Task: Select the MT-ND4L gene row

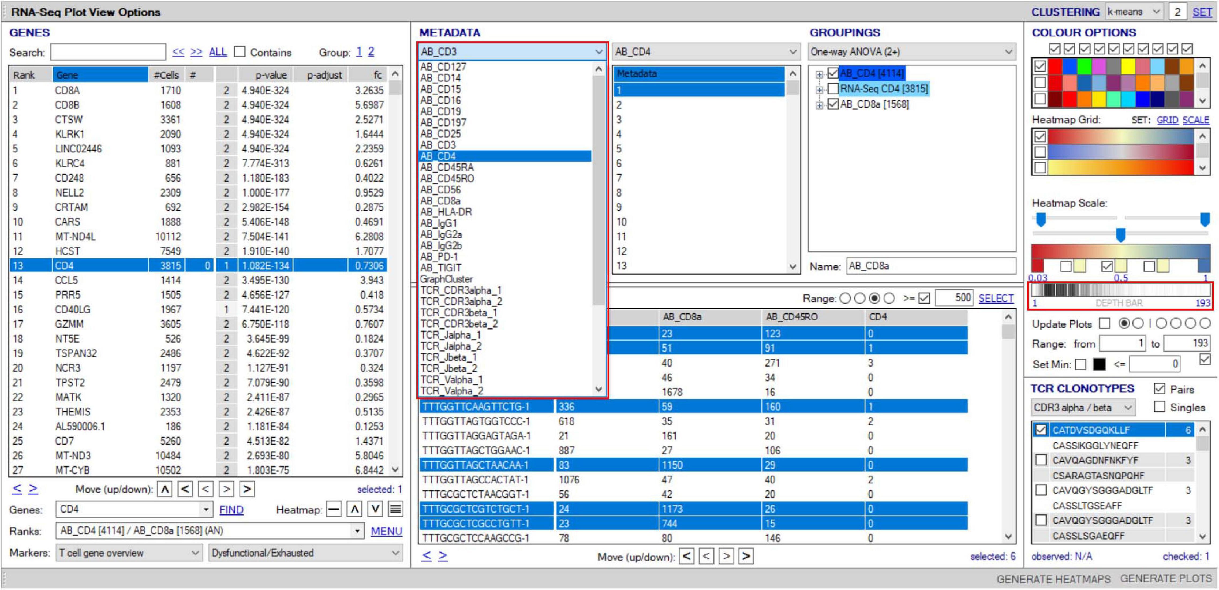Action: (199, 237)
